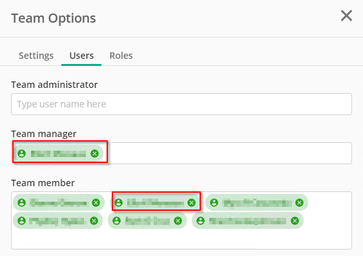The height and width of the screenshot is (256, 363).
Task: Close the Team Options dialog
Action: click(346, 16)
